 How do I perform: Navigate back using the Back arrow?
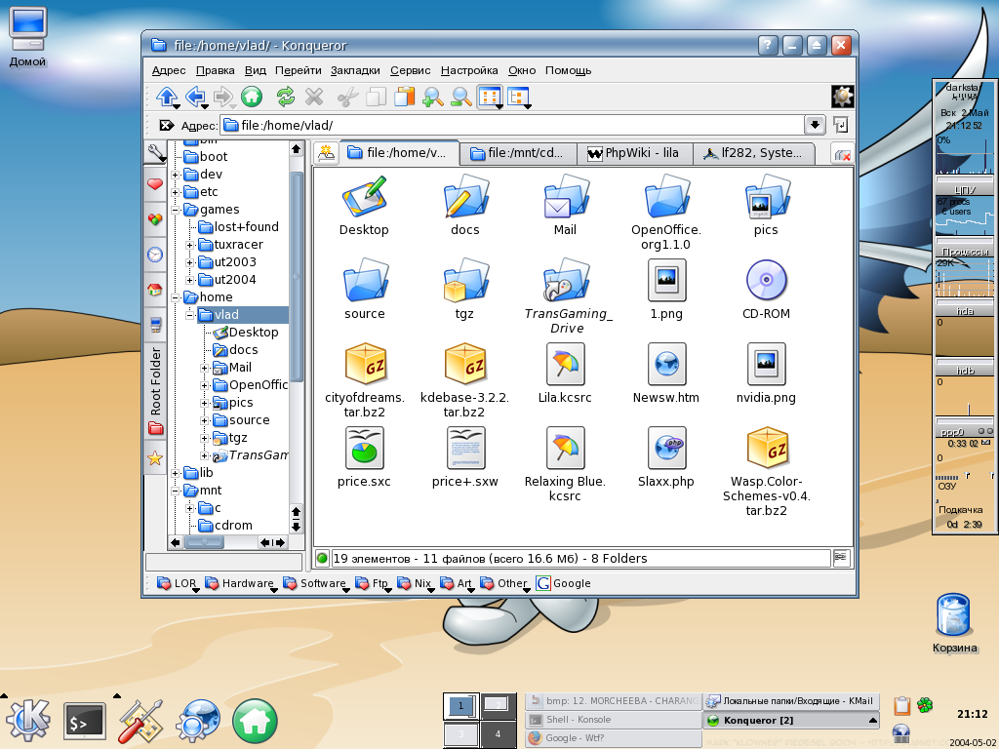tap(195, 97)
